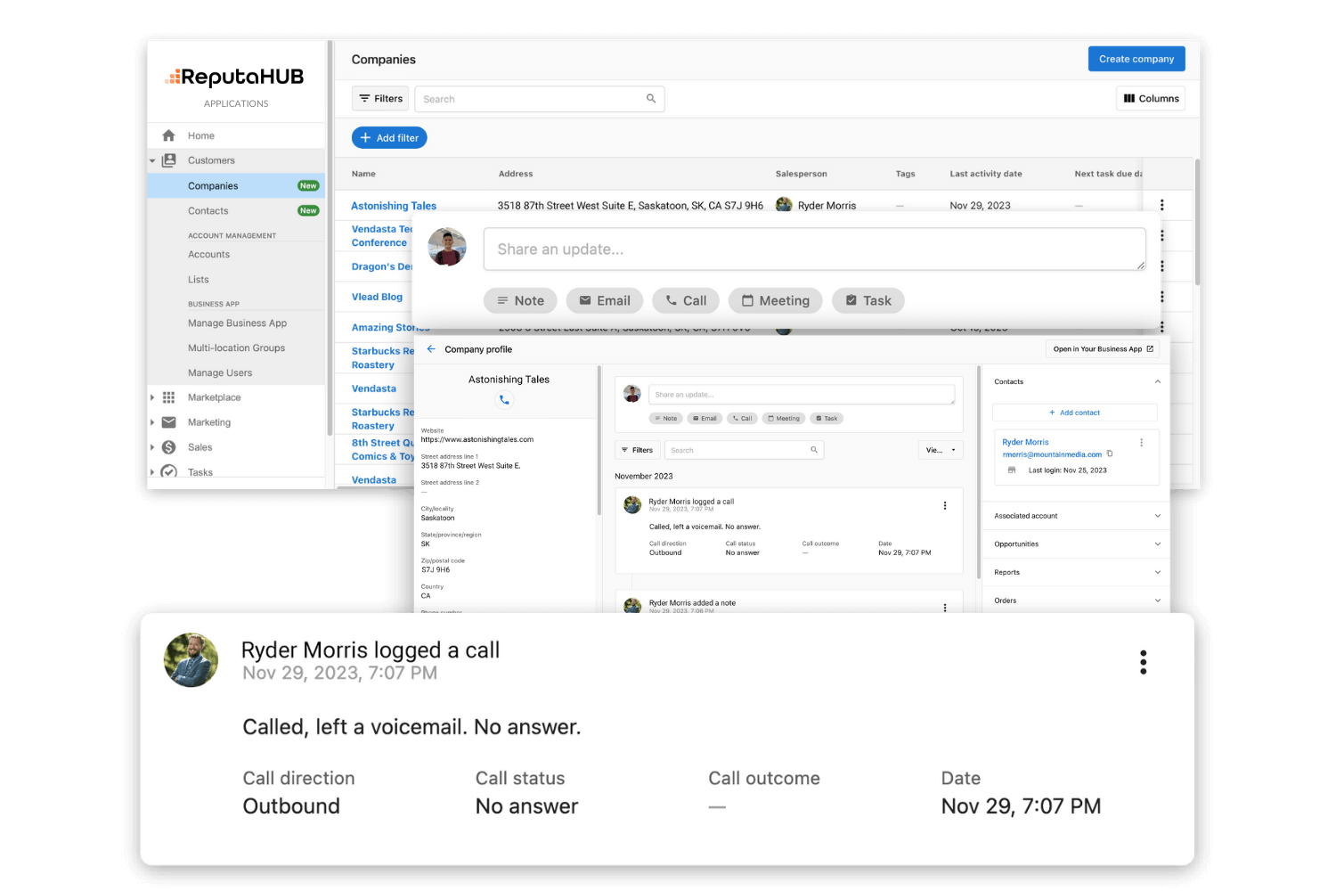Click the rmorris@mountainmedia.com email link
This screenshot has height=891, width=1336.
(x=1052, y=454)
